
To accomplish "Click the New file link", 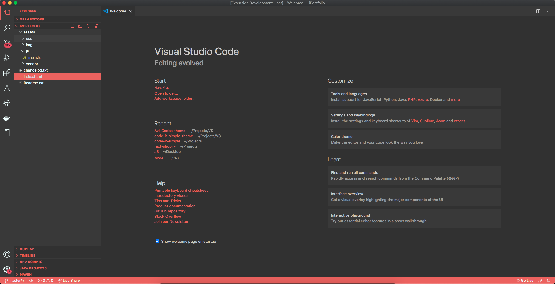I will tap(161, 88).
